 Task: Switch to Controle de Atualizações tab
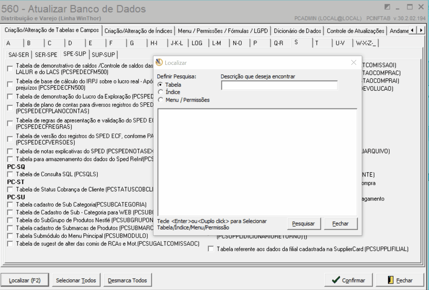[356, 31]
